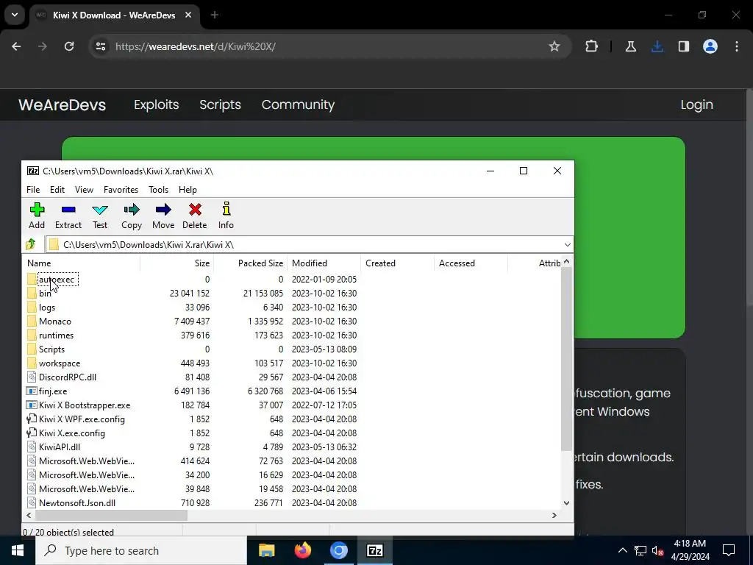The height and width of the screenshot is (565, 753).
Task: Click the Windows taskbar search box
Action: (x=141, y=550)
